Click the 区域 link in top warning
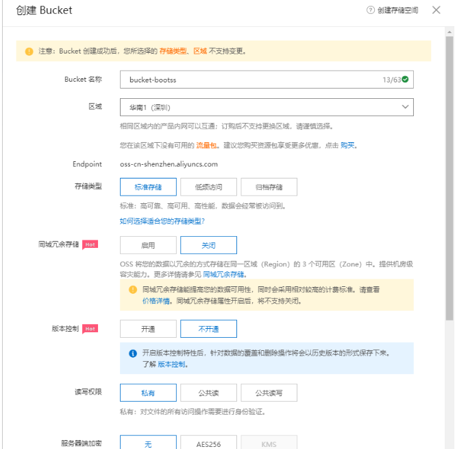Screen dimensions: 455x449 coord(200,51)
